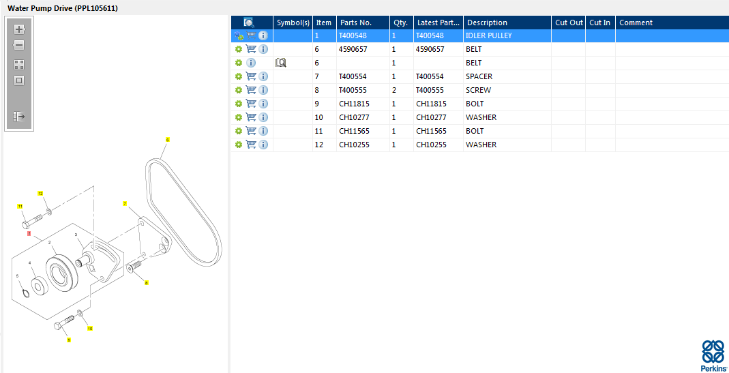Click the list-with-arrow icon in diagram toolbar
The image size is (729, 373).
pos(19,117)
